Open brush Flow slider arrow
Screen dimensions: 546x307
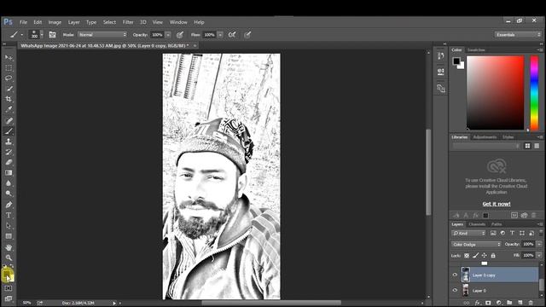point(220,34)
